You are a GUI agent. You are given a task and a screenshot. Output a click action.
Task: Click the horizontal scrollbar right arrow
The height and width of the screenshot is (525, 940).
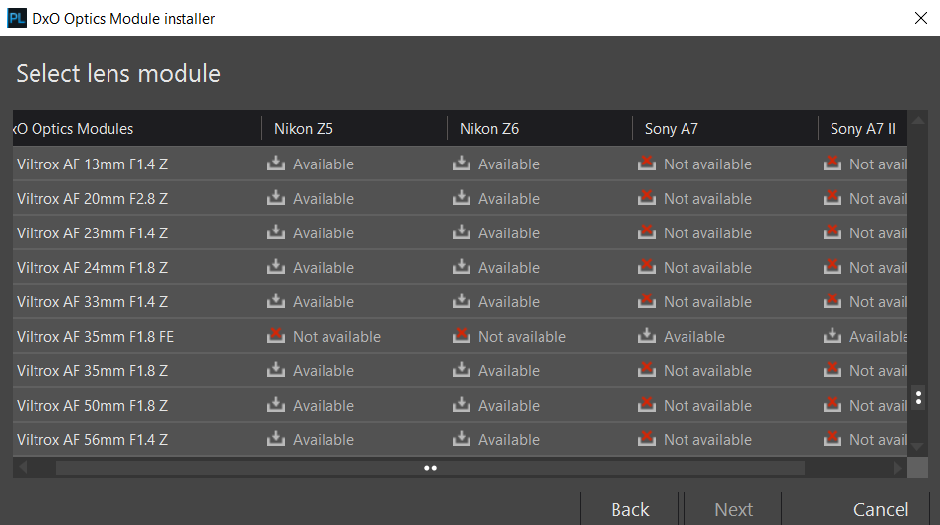click(898, 468)
